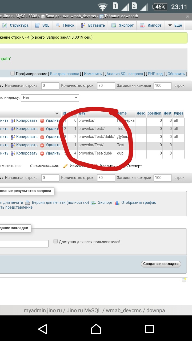Tap the Android back button
The width and height of the screenshot is (192, 341).
(43, 329)
